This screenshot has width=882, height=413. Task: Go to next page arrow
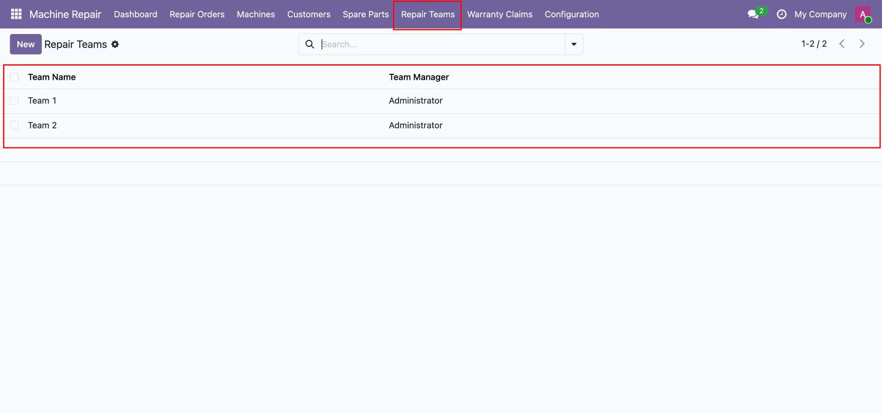point(862,44)
